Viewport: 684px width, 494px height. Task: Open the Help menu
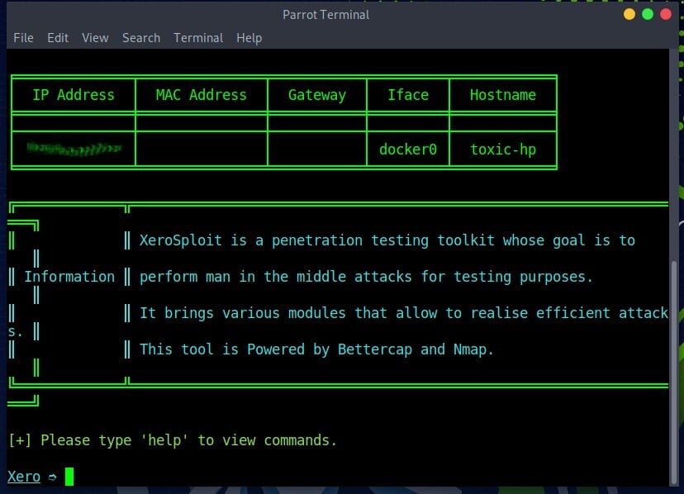(249, 38)
